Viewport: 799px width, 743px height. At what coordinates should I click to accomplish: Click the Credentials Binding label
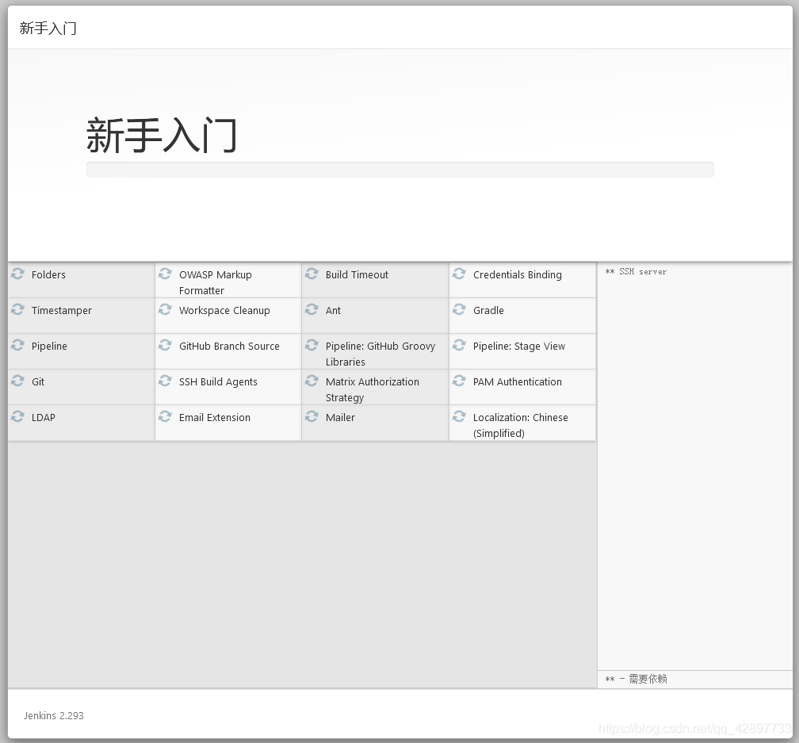[x=517, y=274]
